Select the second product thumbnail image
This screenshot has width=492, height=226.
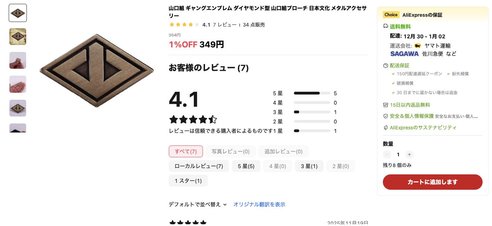pos(18,37)
